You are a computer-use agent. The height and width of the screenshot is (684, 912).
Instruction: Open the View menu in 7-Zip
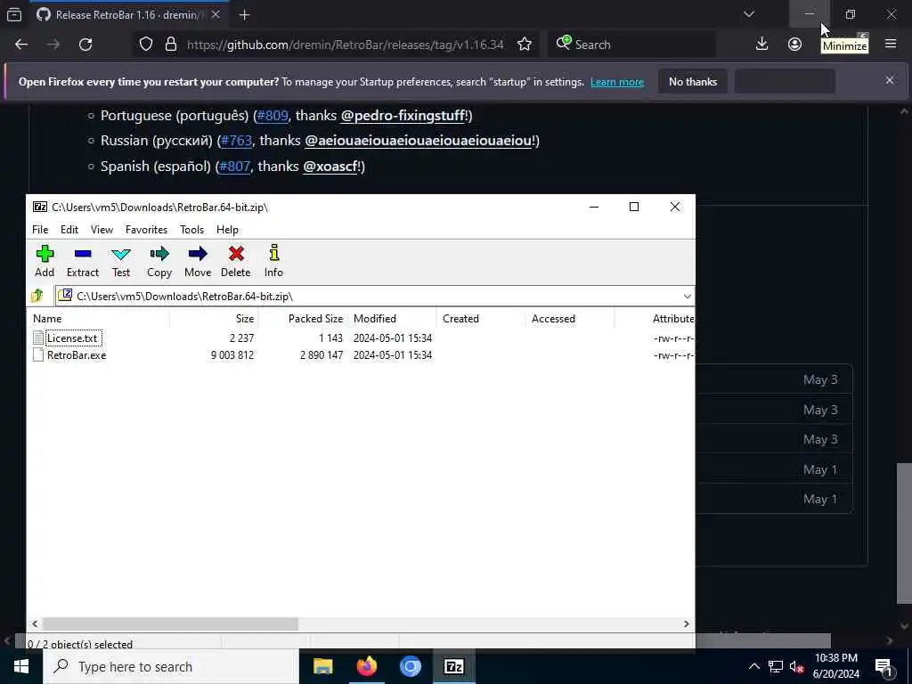pos(102,230)
